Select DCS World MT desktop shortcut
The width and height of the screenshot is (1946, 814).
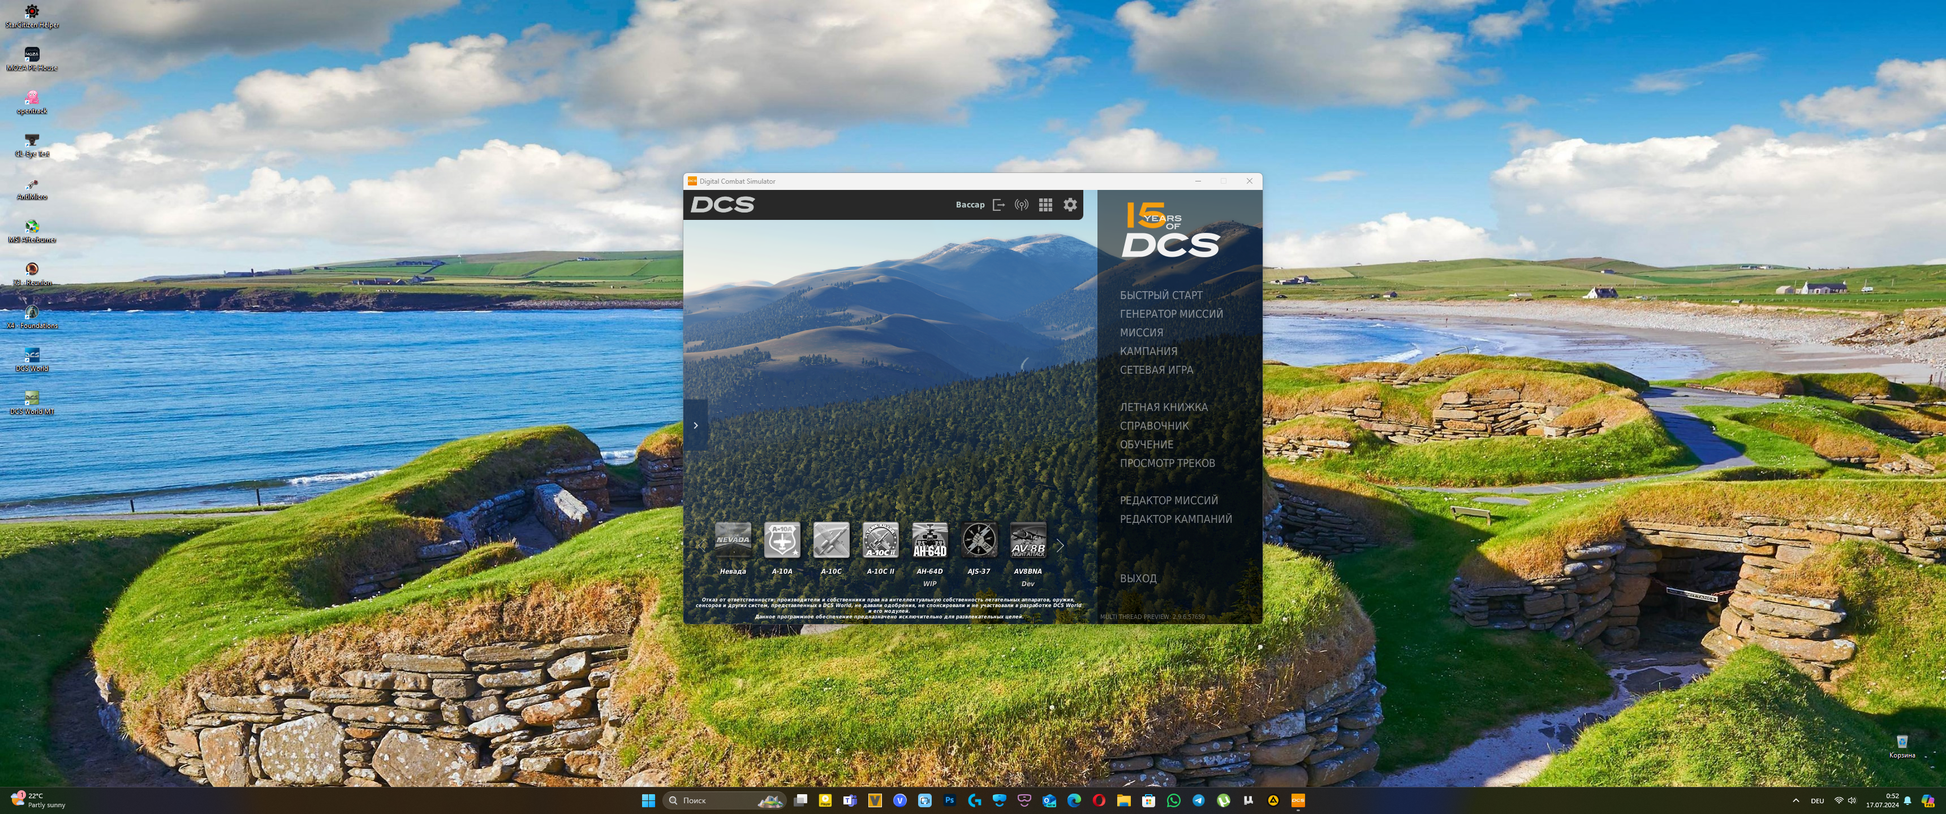pyautogui.click(x=32, y=403)
